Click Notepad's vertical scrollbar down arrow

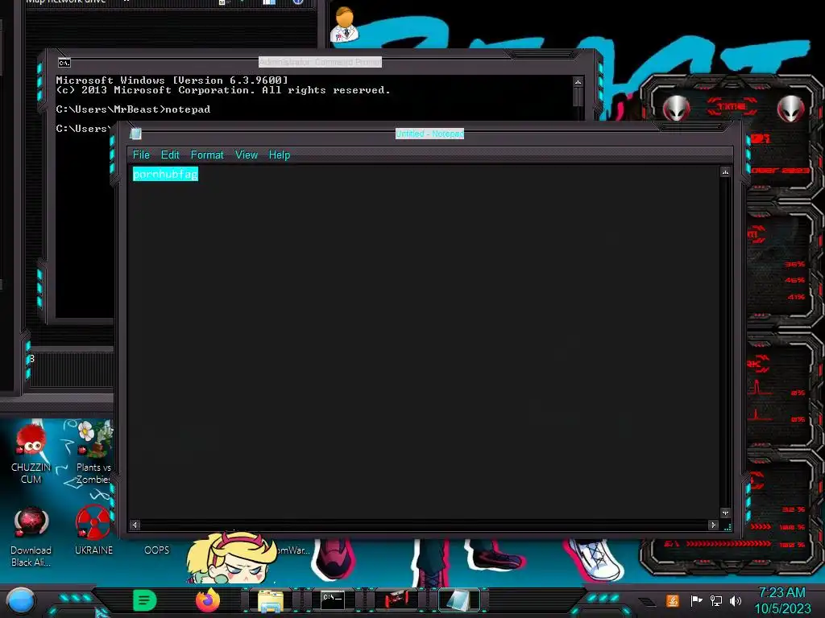(725, 513)
